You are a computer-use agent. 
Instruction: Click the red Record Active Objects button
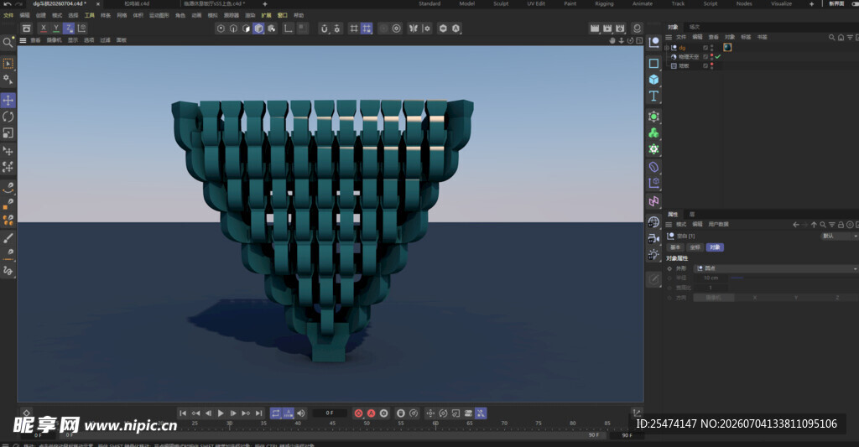pos(358,413)
